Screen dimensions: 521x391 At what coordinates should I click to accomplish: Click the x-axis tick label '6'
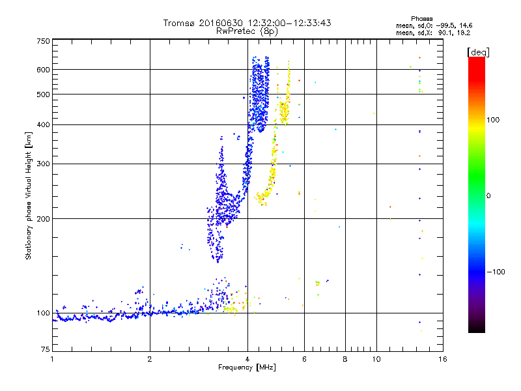(304, 359)
